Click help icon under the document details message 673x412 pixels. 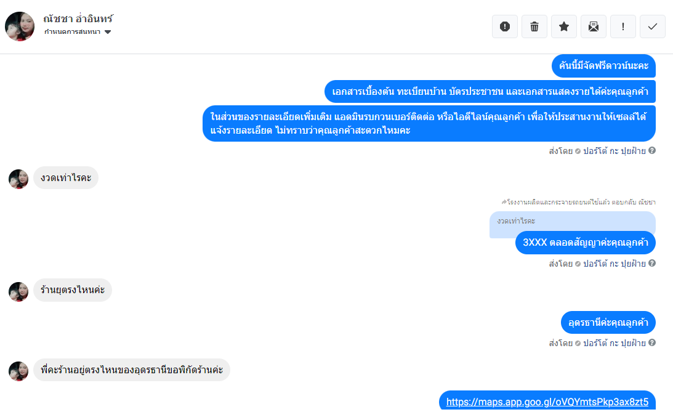tap(652, 151)
